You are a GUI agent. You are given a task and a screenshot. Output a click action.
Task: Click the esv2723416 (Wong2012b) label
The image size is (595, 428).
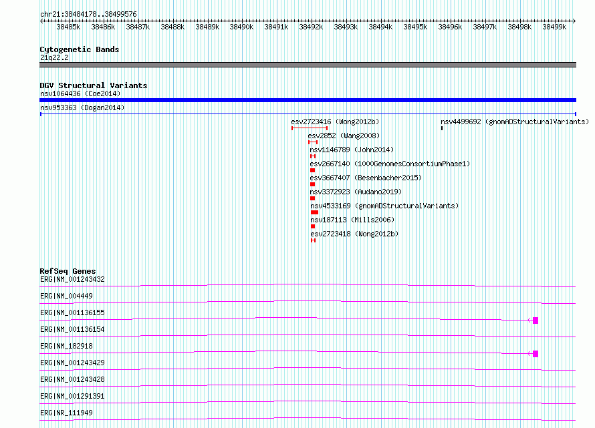tap(335, 122)
